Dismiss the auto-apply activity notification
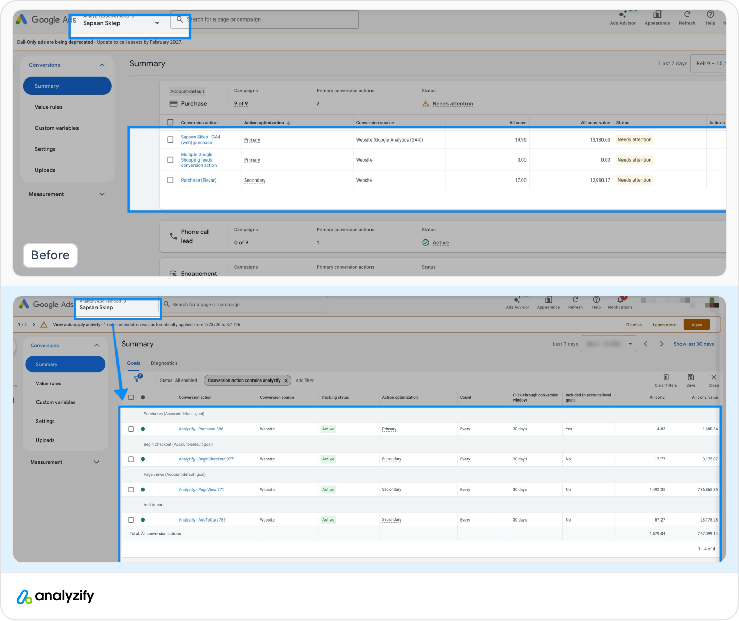This screenshot has width=739, height=621. 634,325
